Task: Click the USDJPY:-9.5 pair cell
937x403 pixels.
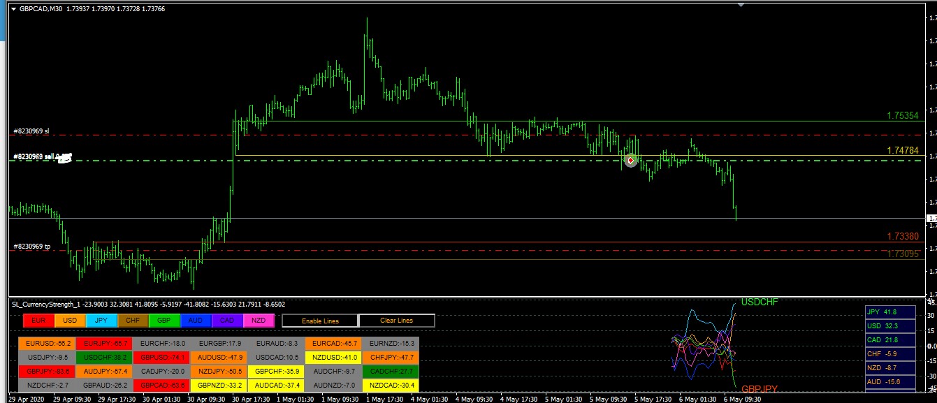Action: [x=46, y=358]
